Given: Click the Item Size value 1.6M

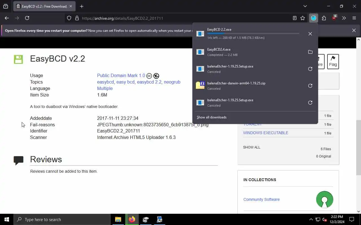Looking at the screenshot, I should pos(102,95).
